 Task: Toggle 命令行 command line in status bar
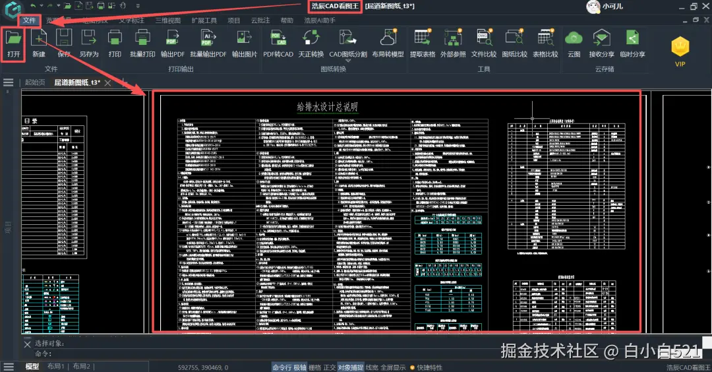click(282, 367)
